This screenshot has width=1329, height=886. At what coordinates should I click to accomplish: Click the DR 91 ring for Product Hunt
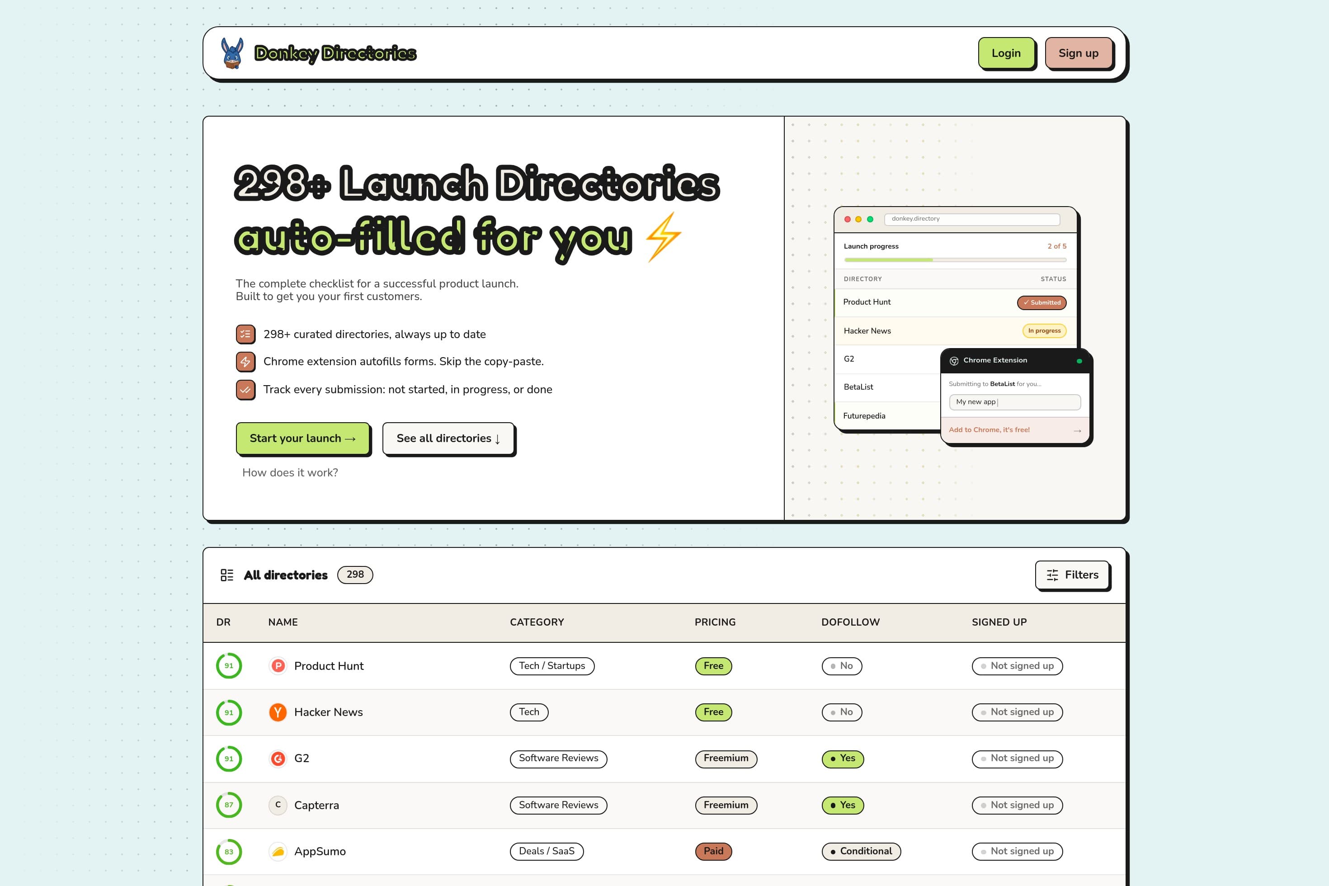tap(229, 666)
